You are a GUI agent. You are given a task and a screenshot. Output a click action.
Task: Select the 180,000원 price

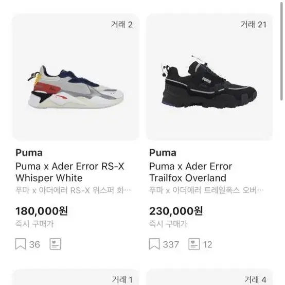(x=42, y=211)
